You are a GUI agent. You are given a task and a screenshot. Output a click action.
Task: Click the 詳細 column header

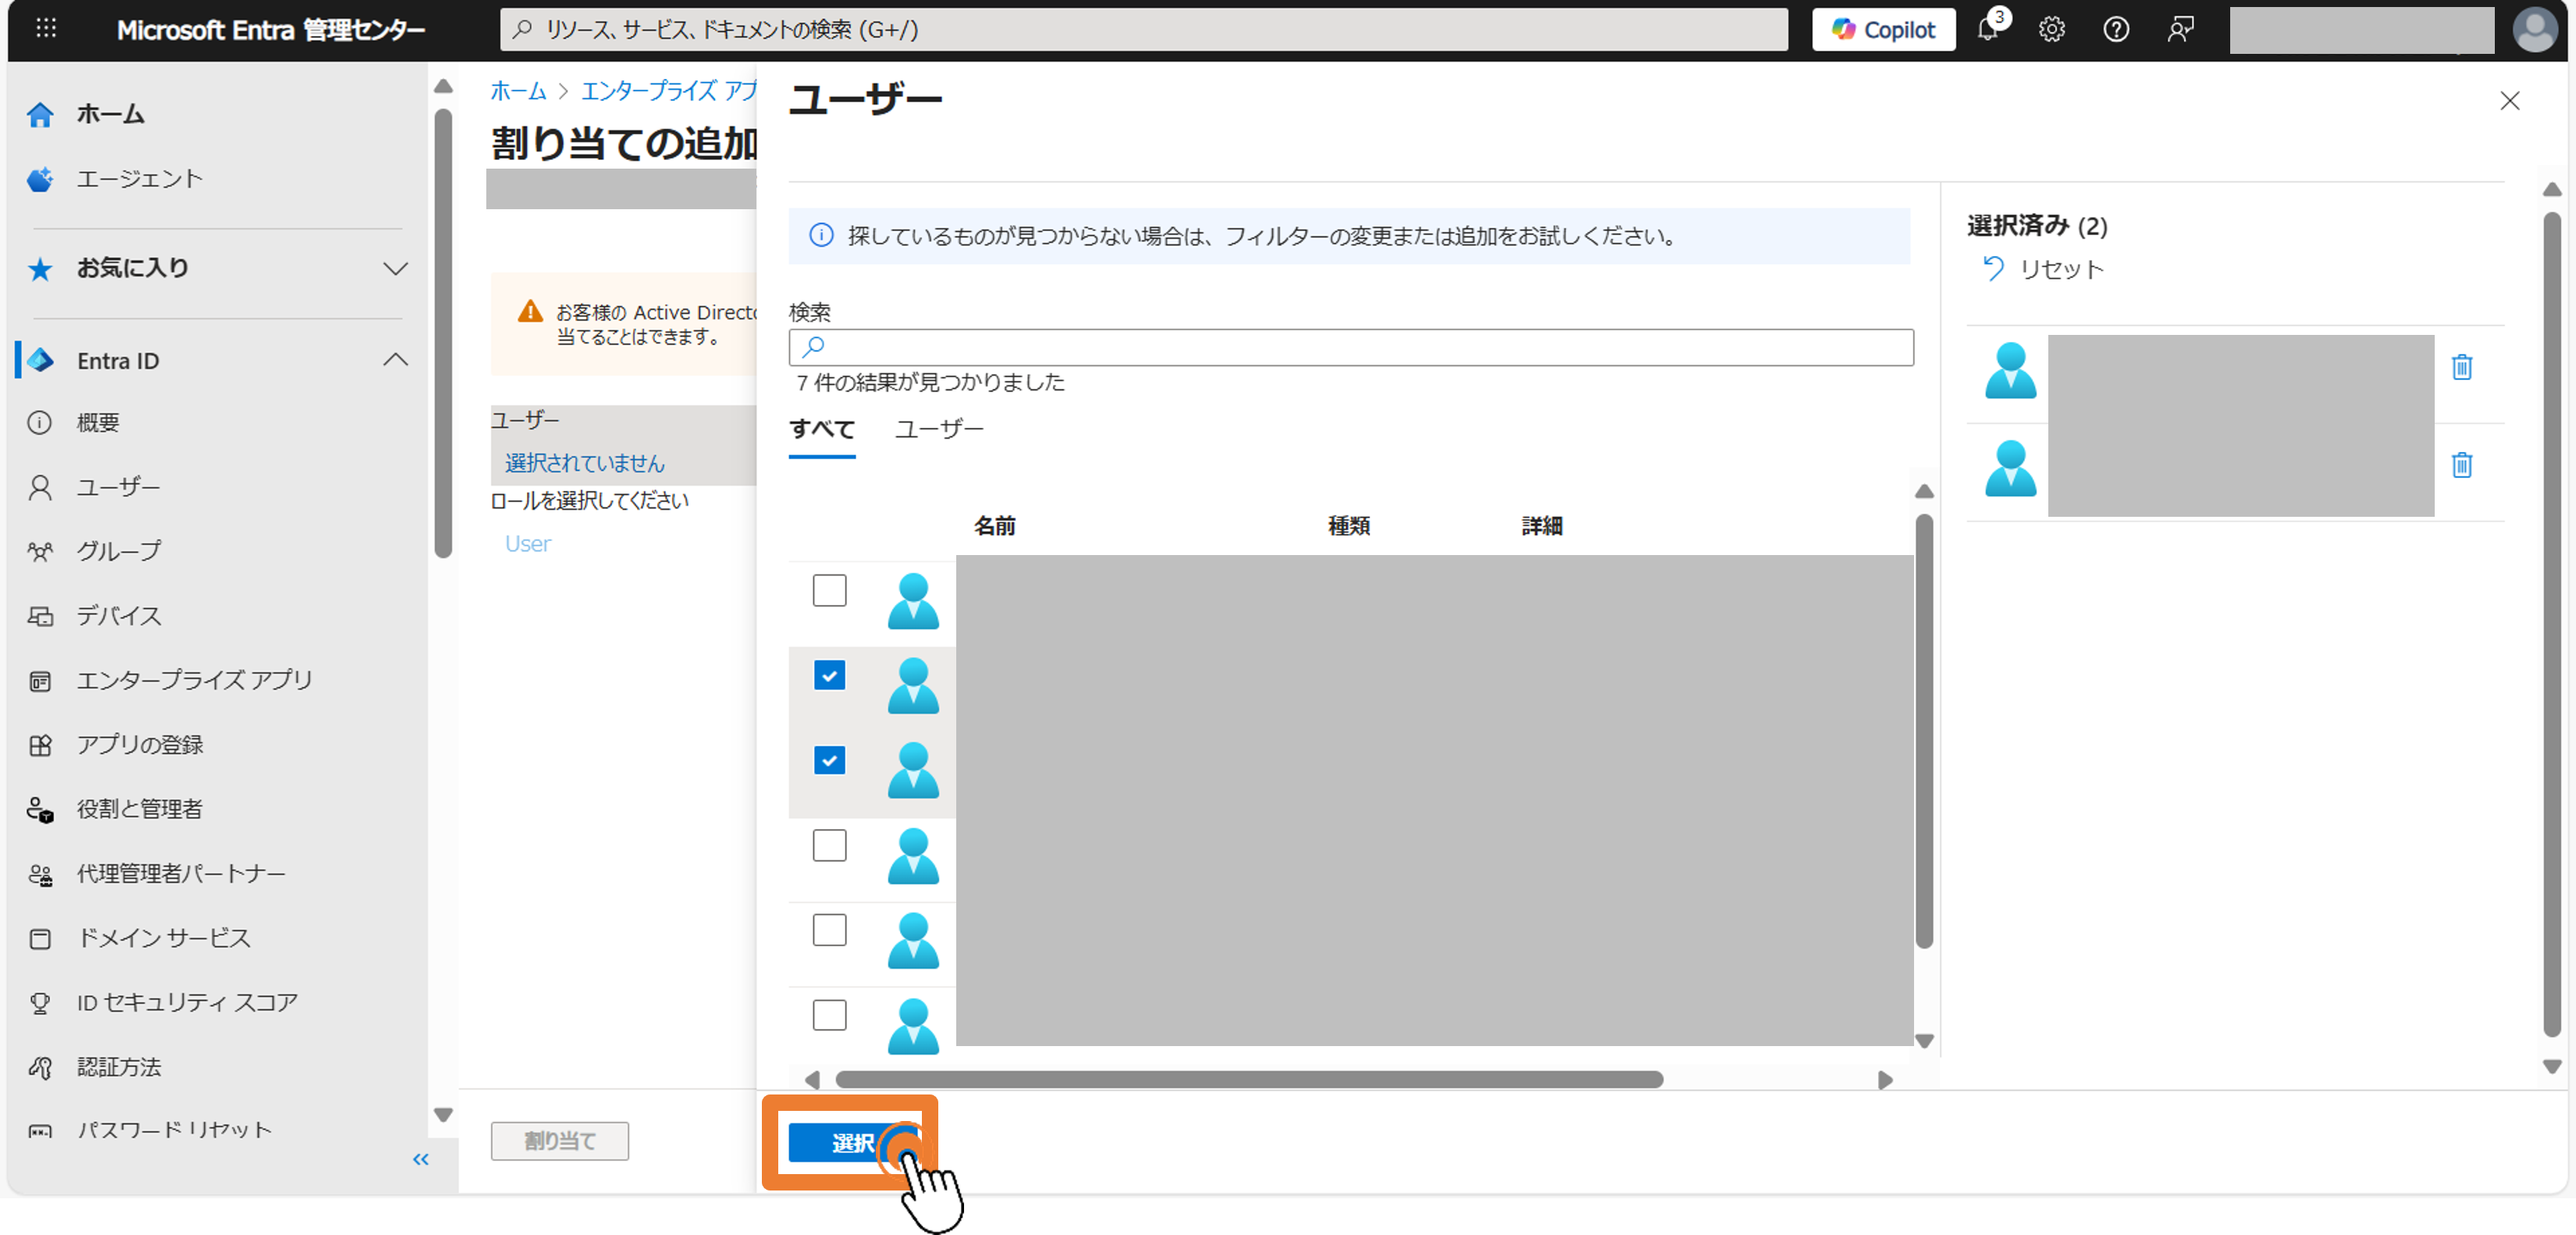[x=1542, y=526]
